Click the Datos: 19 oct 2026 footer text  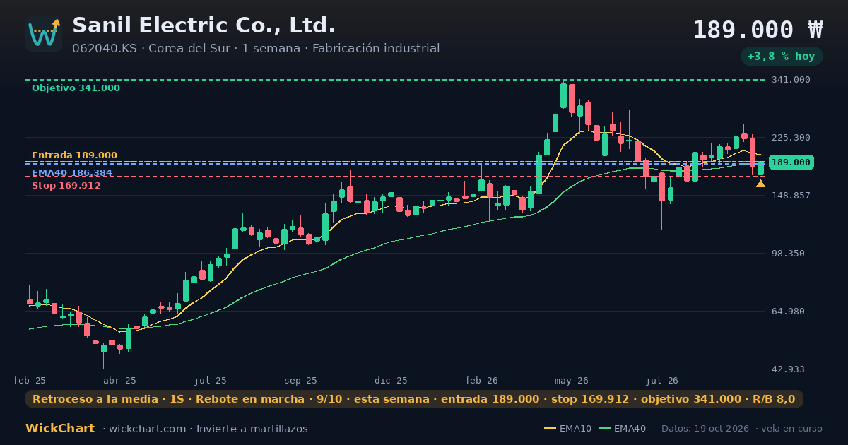click(x=706, y=429)
